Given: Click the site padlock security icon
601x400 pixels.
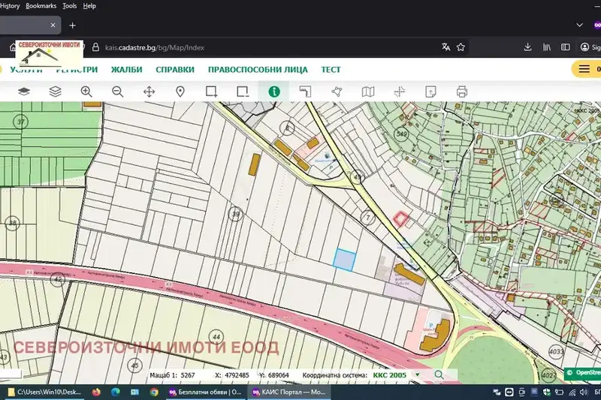Looking at the screenshot, I should point(96,47).
